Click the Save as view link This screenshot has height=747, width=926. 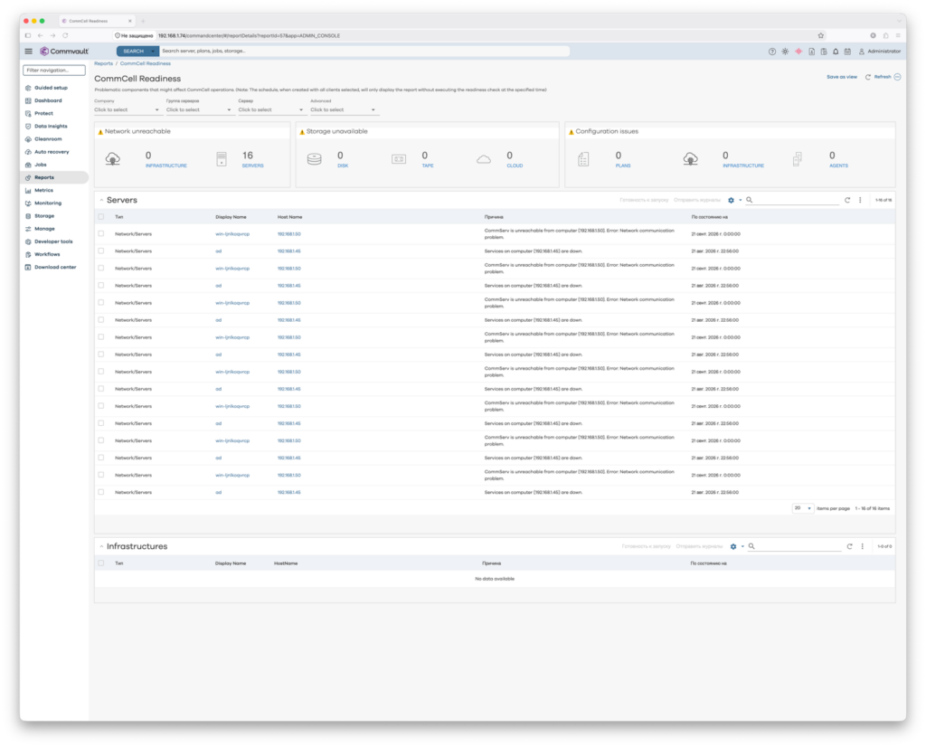842,77
